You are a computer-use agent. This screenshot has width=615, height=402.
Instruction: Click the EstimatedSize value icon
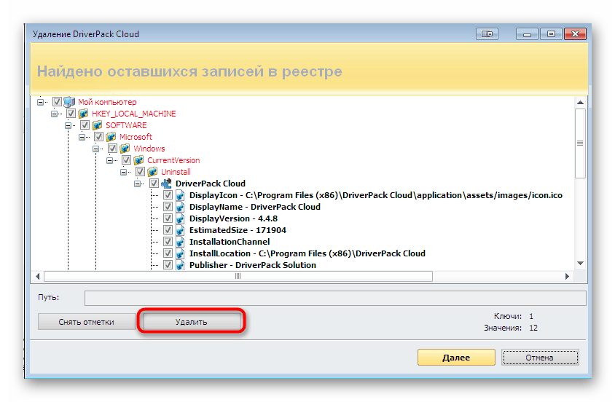click(180, 230)
